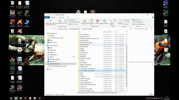The height and width of the screenshot is (100, 179).
Task: Select the Windows Defender folder
Action: 85,79
